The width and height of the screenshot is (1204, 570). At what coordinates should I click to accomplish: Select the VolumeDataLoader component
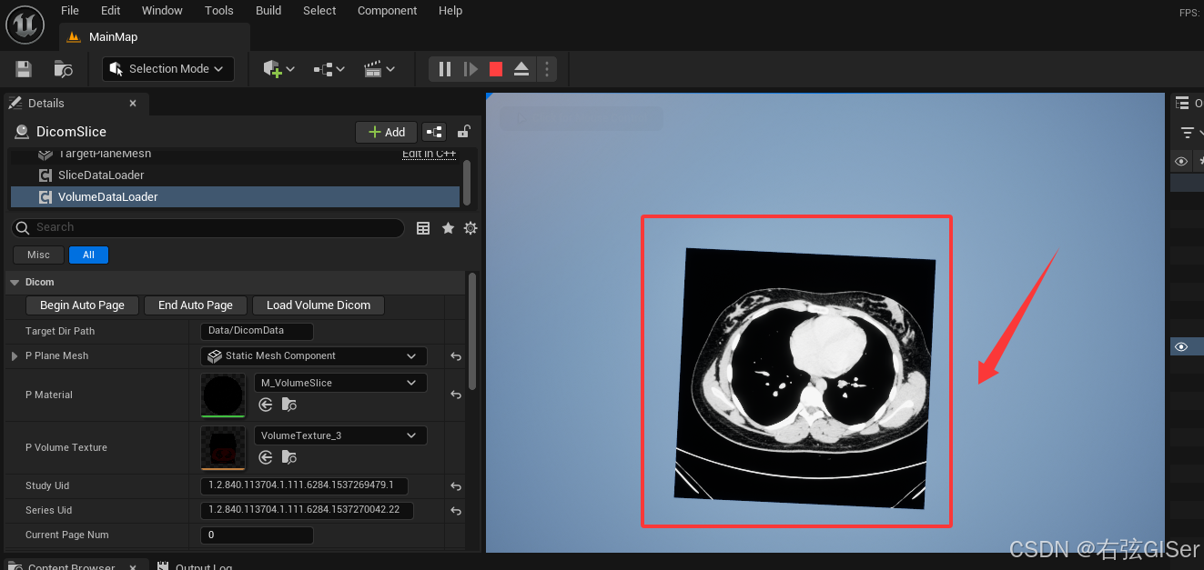tap(235, 197)
